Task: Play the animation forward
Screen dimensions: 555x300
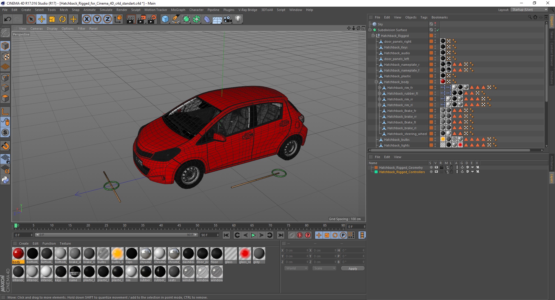Action: coord(253,235)
